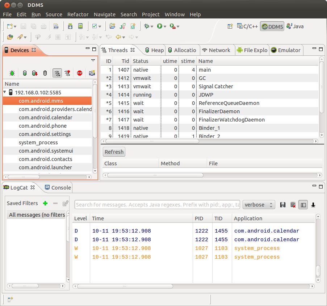Click the LogCat message search field
327x306 pixels.
pos(157,205)
